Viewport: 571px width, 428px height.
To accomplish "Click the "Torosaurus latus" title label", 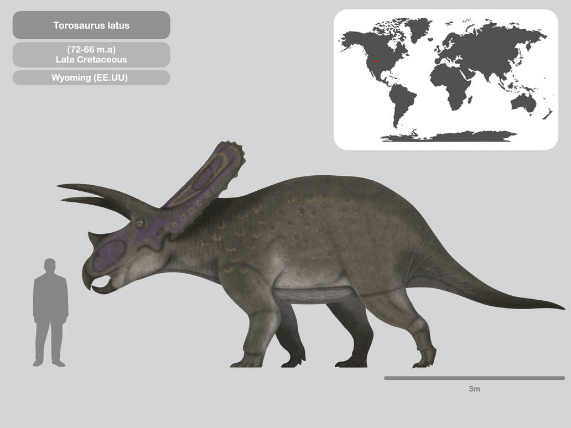I will pos(91,25).
